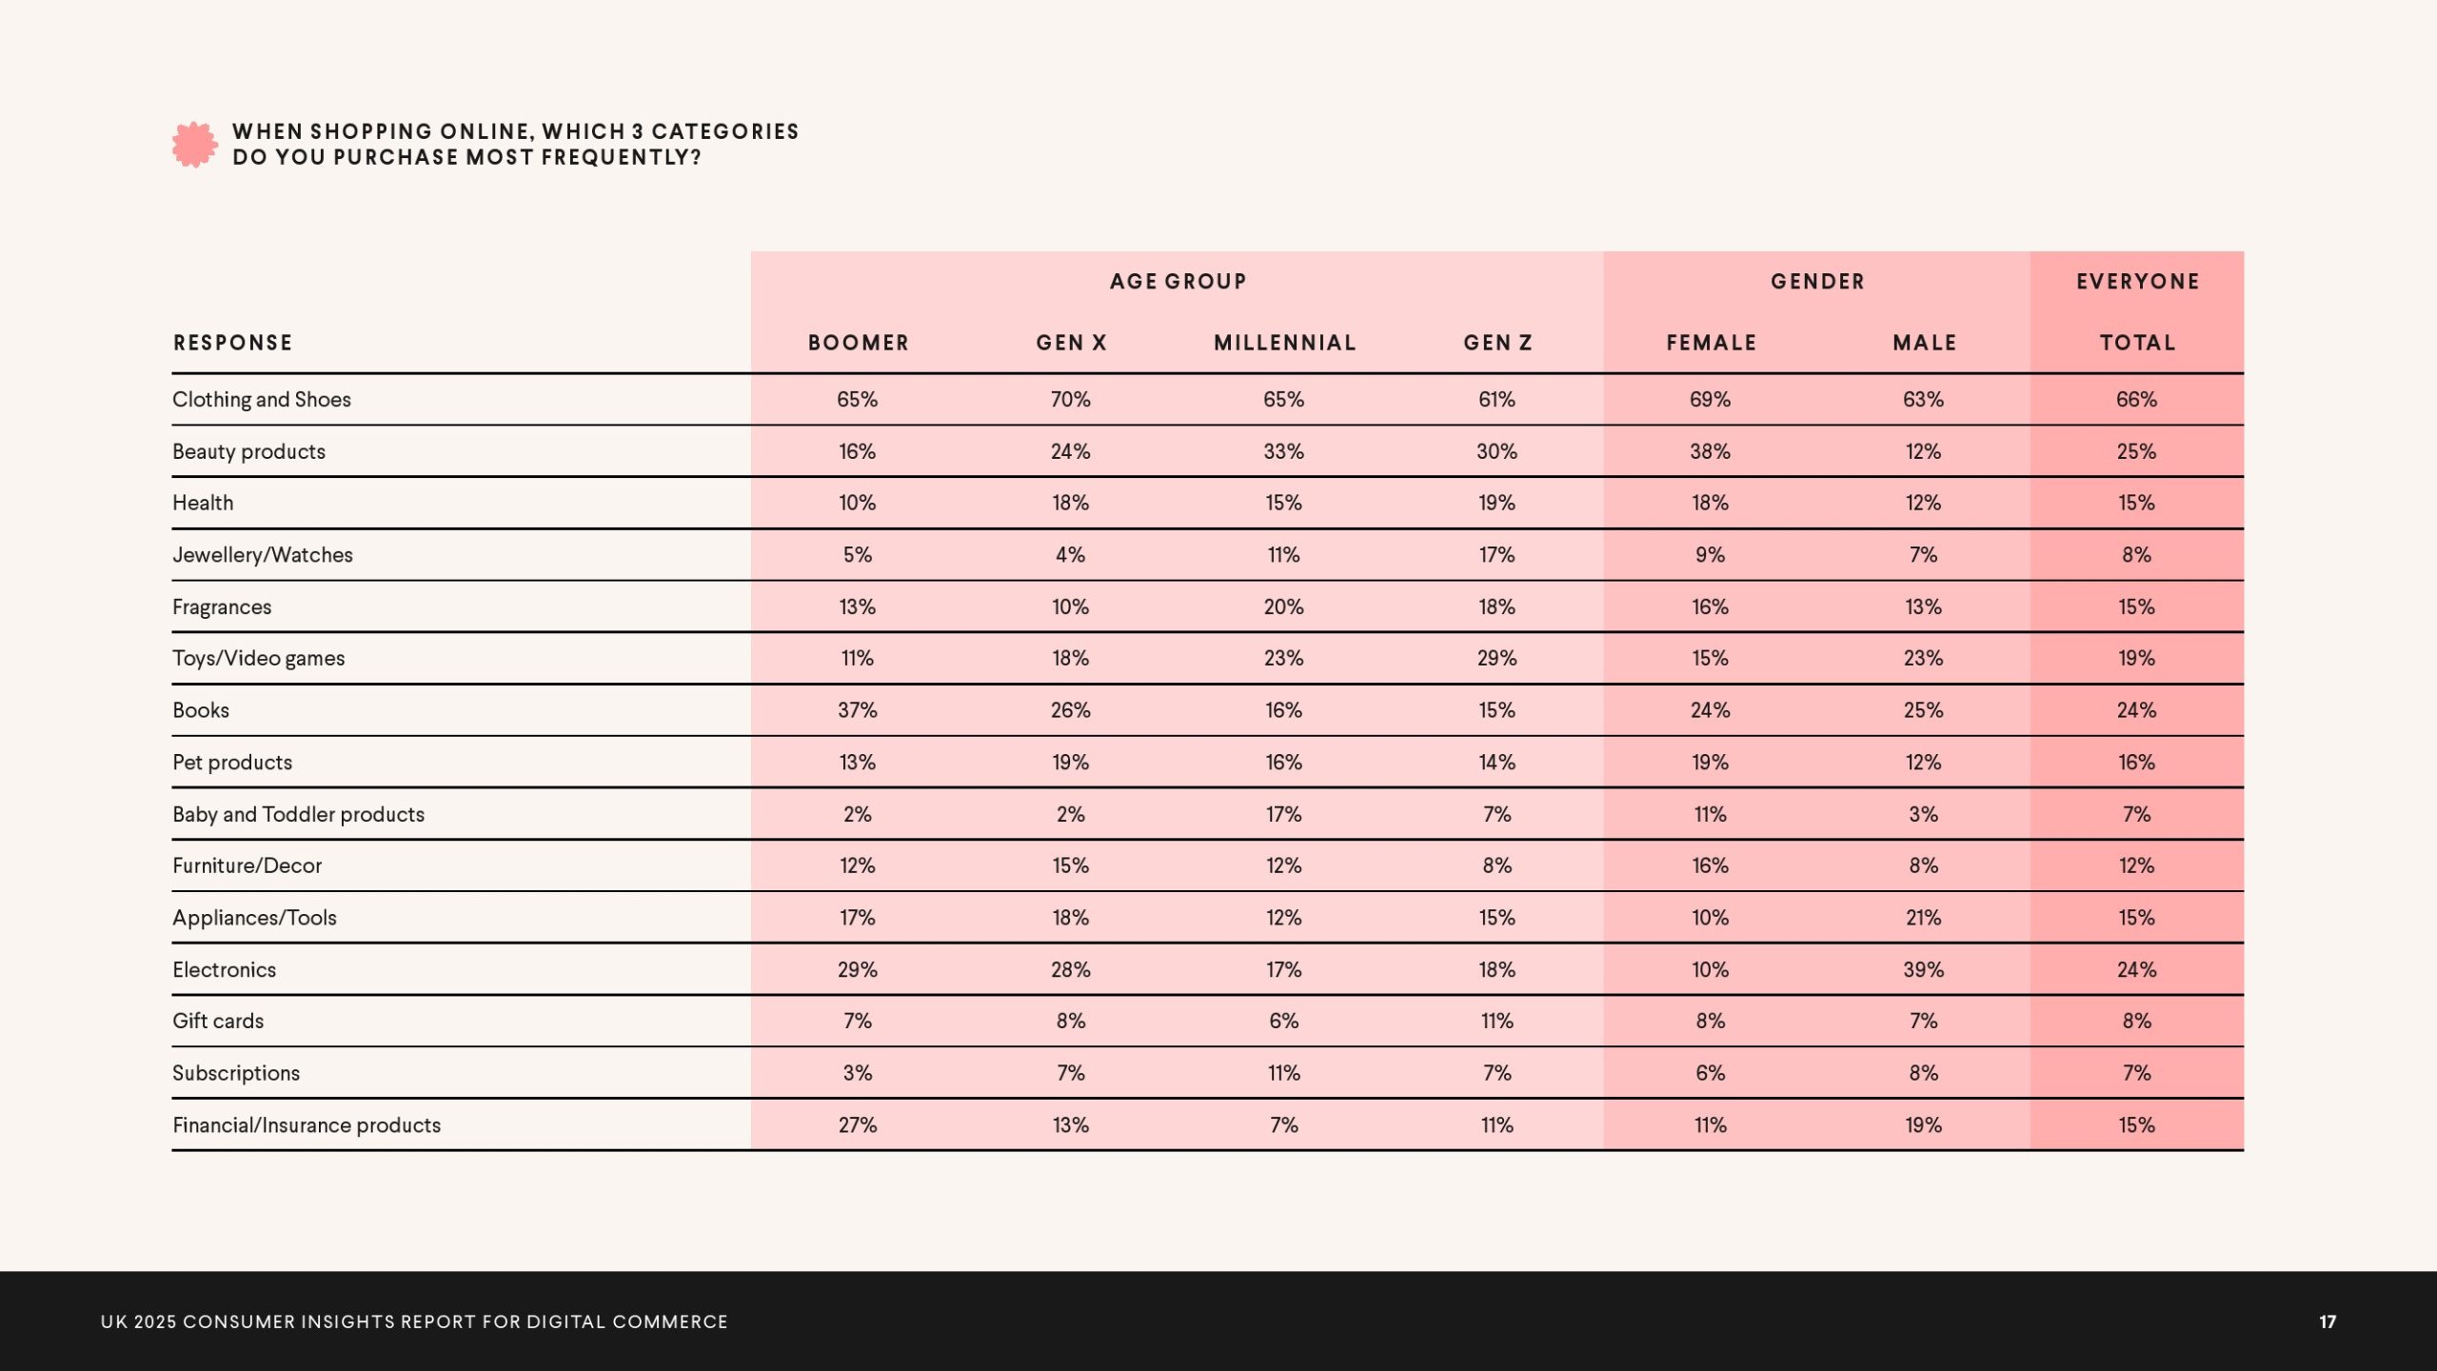Viewport: 2437px width, 1371px height.
Task: Select the Clothing and Shoes row label
Action: coord(262,400)
